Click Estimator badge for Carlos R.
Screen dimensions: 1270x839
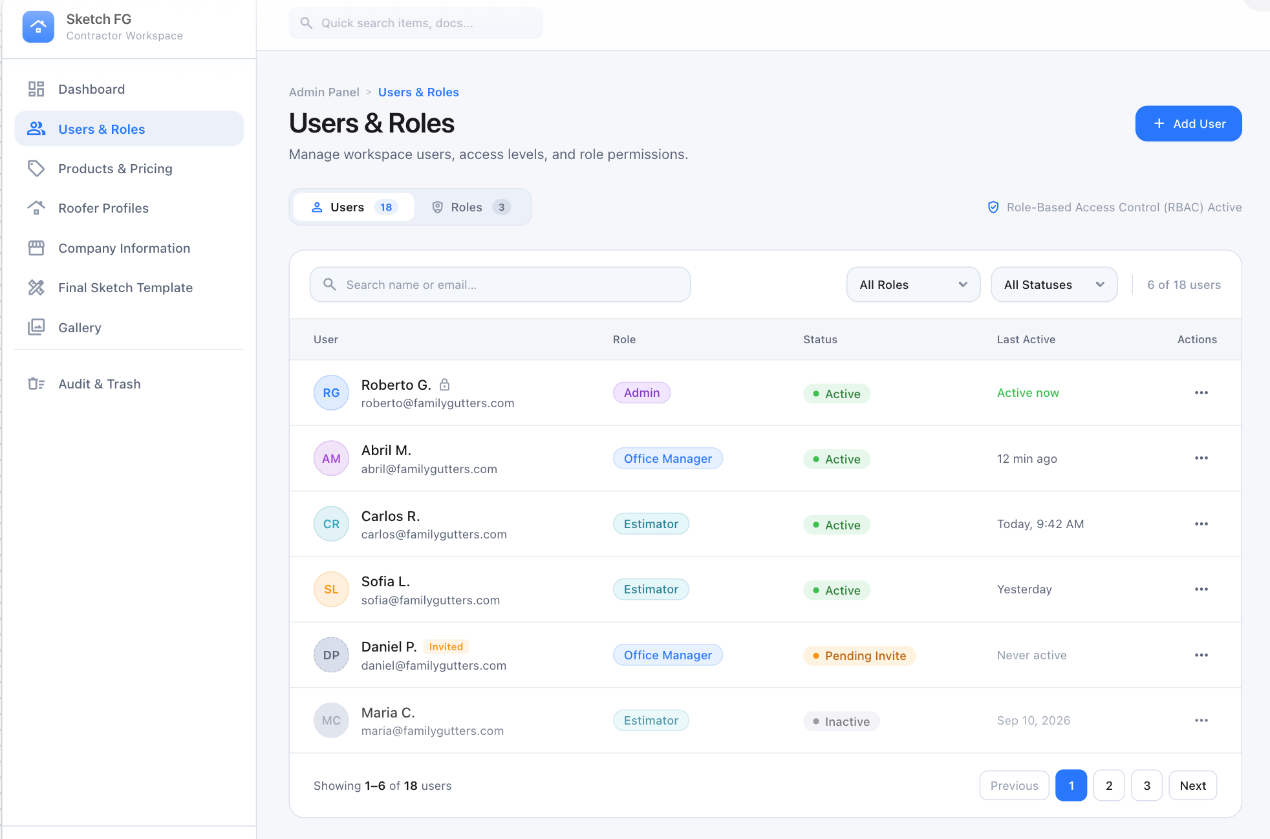651,524
